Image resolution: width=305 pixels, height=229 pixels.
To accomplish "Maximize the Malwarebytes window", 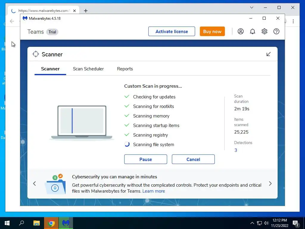I will (x=264, y=18).
